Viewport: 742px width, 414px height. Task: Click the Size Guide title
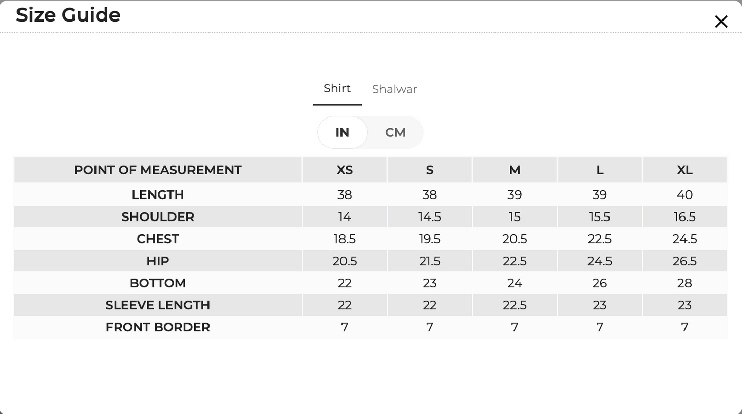pyautogui.click(x=68, y=15)
